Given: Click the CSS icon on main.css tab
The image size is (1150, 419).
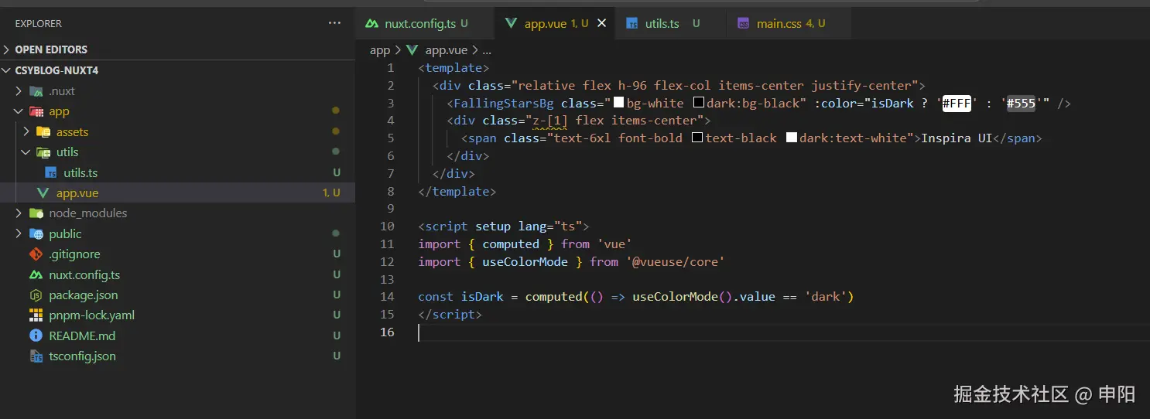Looking at the screenshot, I should pos(744,23).
